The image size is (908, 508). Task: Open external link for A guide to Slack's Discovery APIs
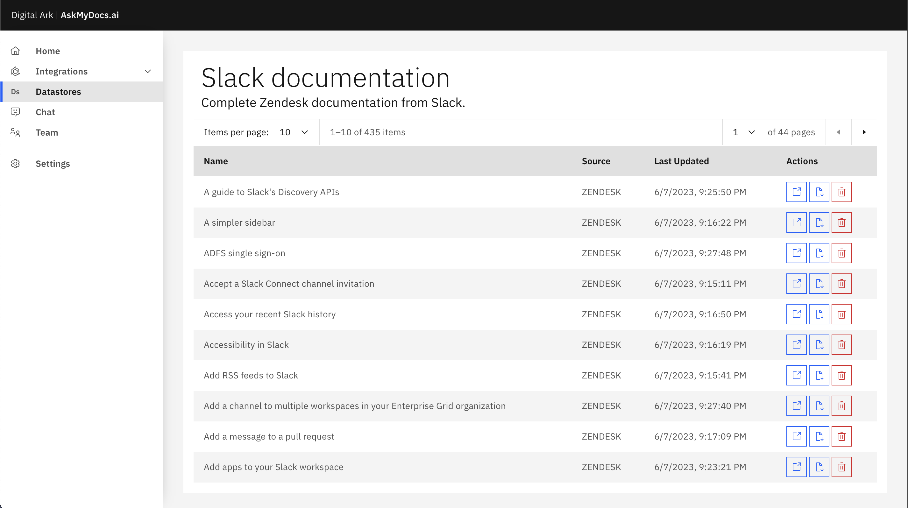pyautogui.click(x=796, y=192)
